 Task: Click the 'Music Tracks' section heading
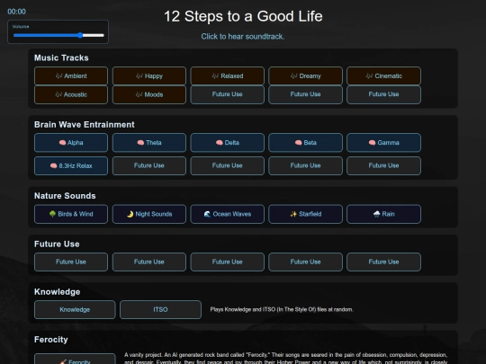(61, 58)
